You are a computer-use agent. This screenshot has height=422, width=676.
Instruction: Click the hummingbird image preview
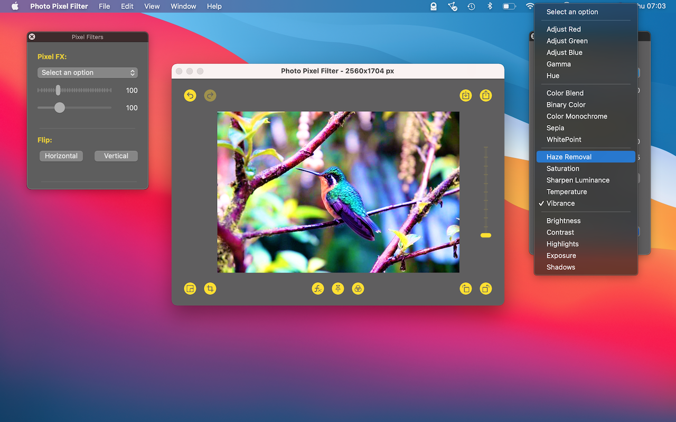[x=338, y=192]
